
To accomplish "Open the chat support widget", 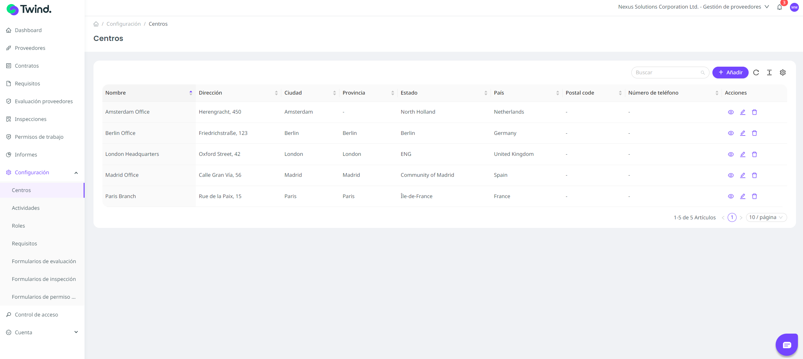I will pyautogui.click(x=787, y=345).
